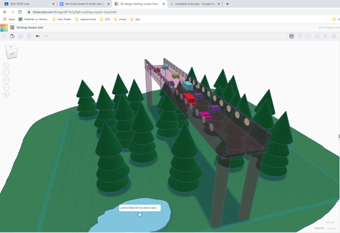Viewport: 340px width, 233px height.
Task: Click the view cube LEFT face
Action: (12, 54)
